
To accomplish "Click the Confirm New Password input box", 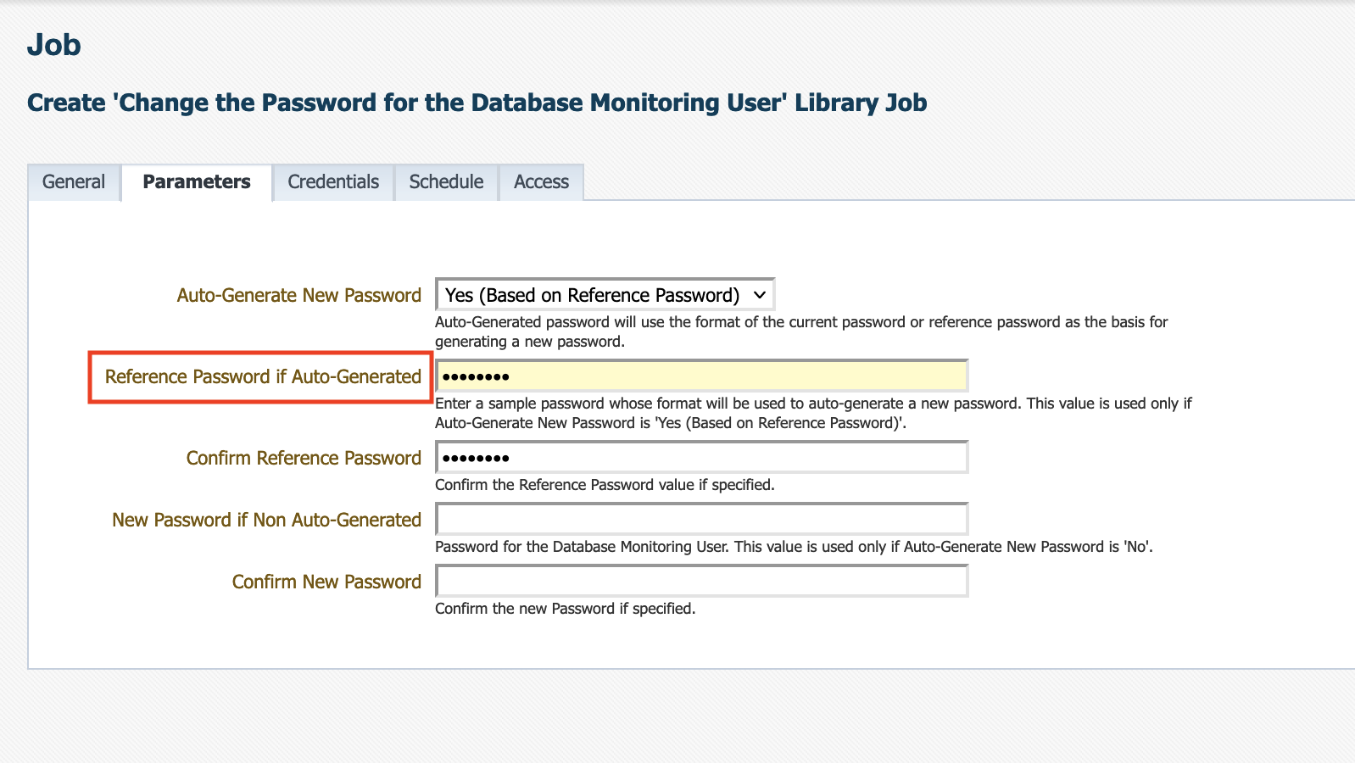I will 701,582.
